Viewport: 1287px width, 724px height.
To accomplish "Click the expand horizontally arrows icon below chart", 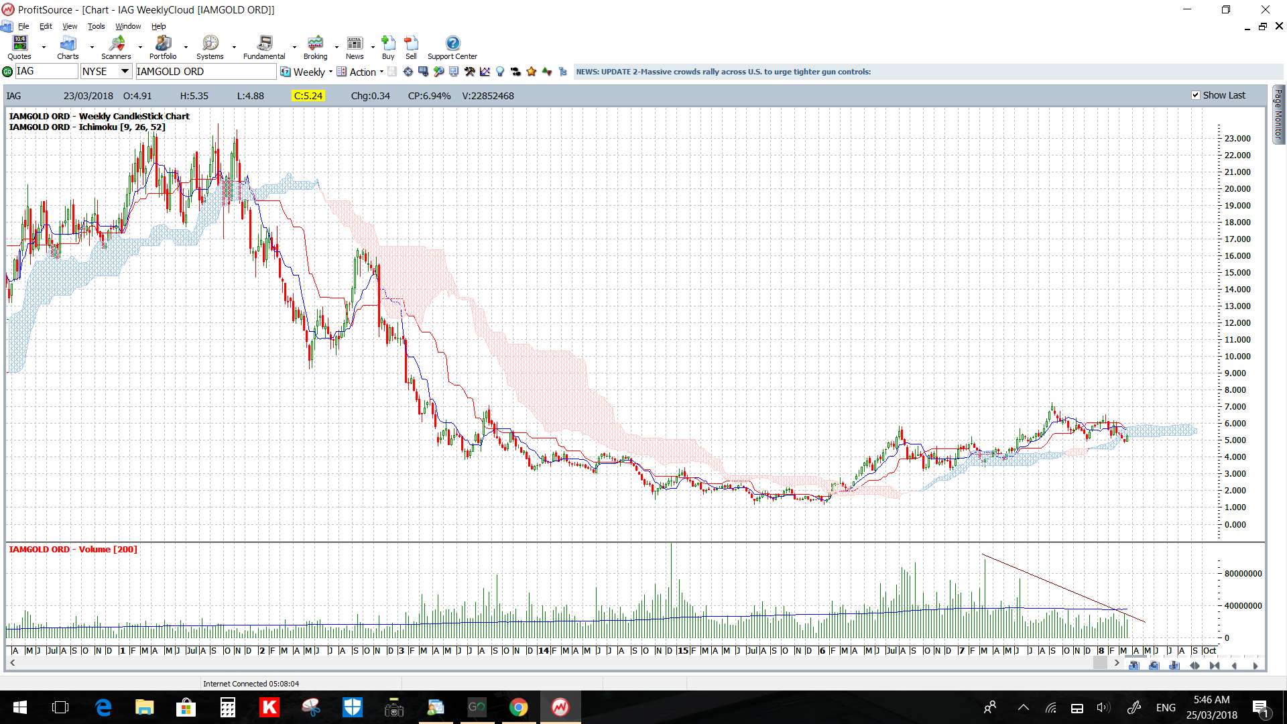I will pyautogui.click(x=1194, y=666).
